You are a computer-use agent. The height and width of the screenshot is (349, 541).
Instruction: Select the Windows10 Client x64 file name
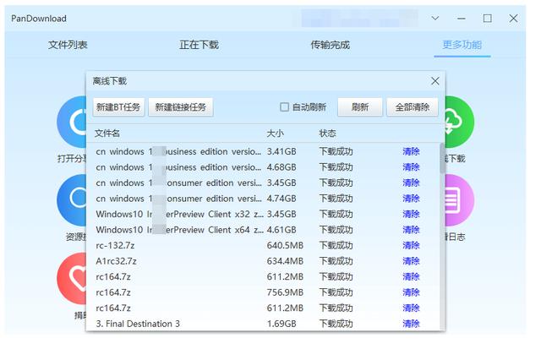179,230
